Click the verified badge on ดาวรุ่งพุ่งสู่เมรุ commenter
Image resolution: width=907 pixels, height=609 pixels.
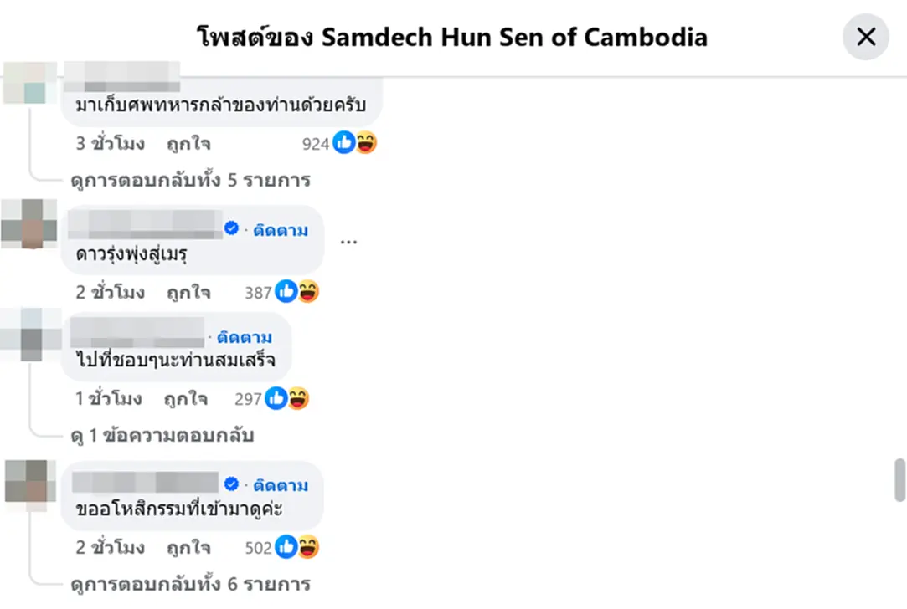[231, 228]
